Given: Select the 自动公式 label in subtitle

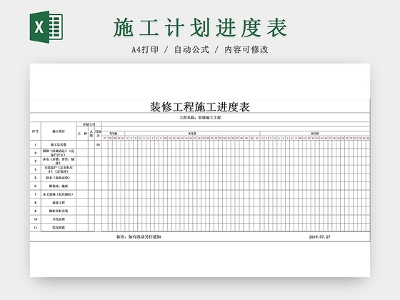Looking at the screenshot, I should [x=191, y=49].
